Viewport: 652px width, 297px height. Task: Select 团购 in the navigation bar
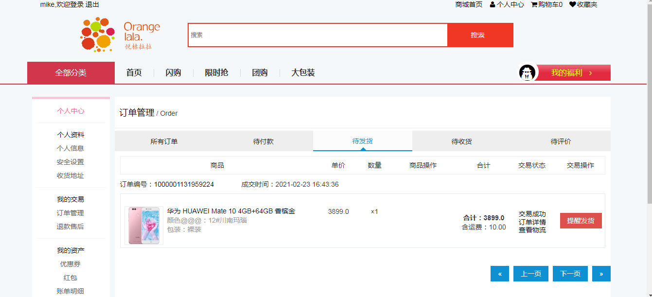260,73
